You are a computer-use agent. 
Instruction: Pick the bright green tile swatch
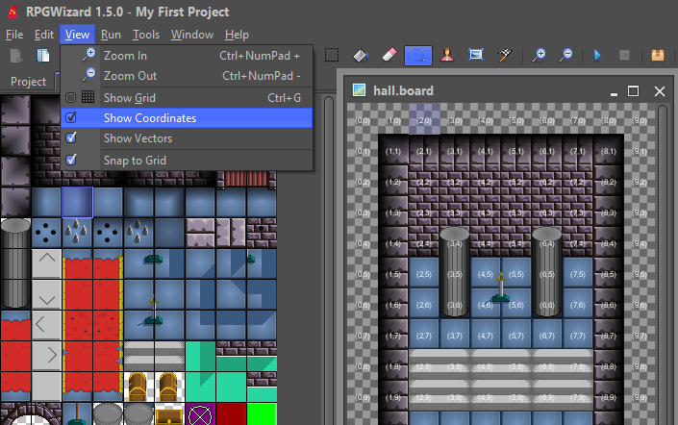click(262, 415)
